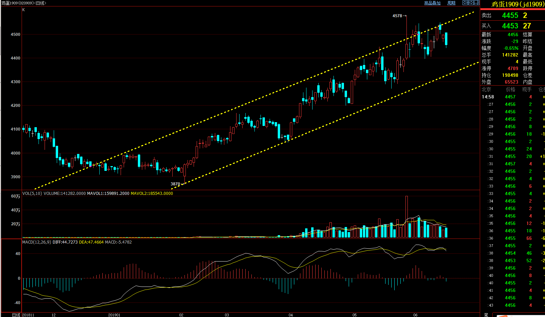
Task: Click the 鸡蛋1909(jd1909) quote panel header
Action: (517, 4)
